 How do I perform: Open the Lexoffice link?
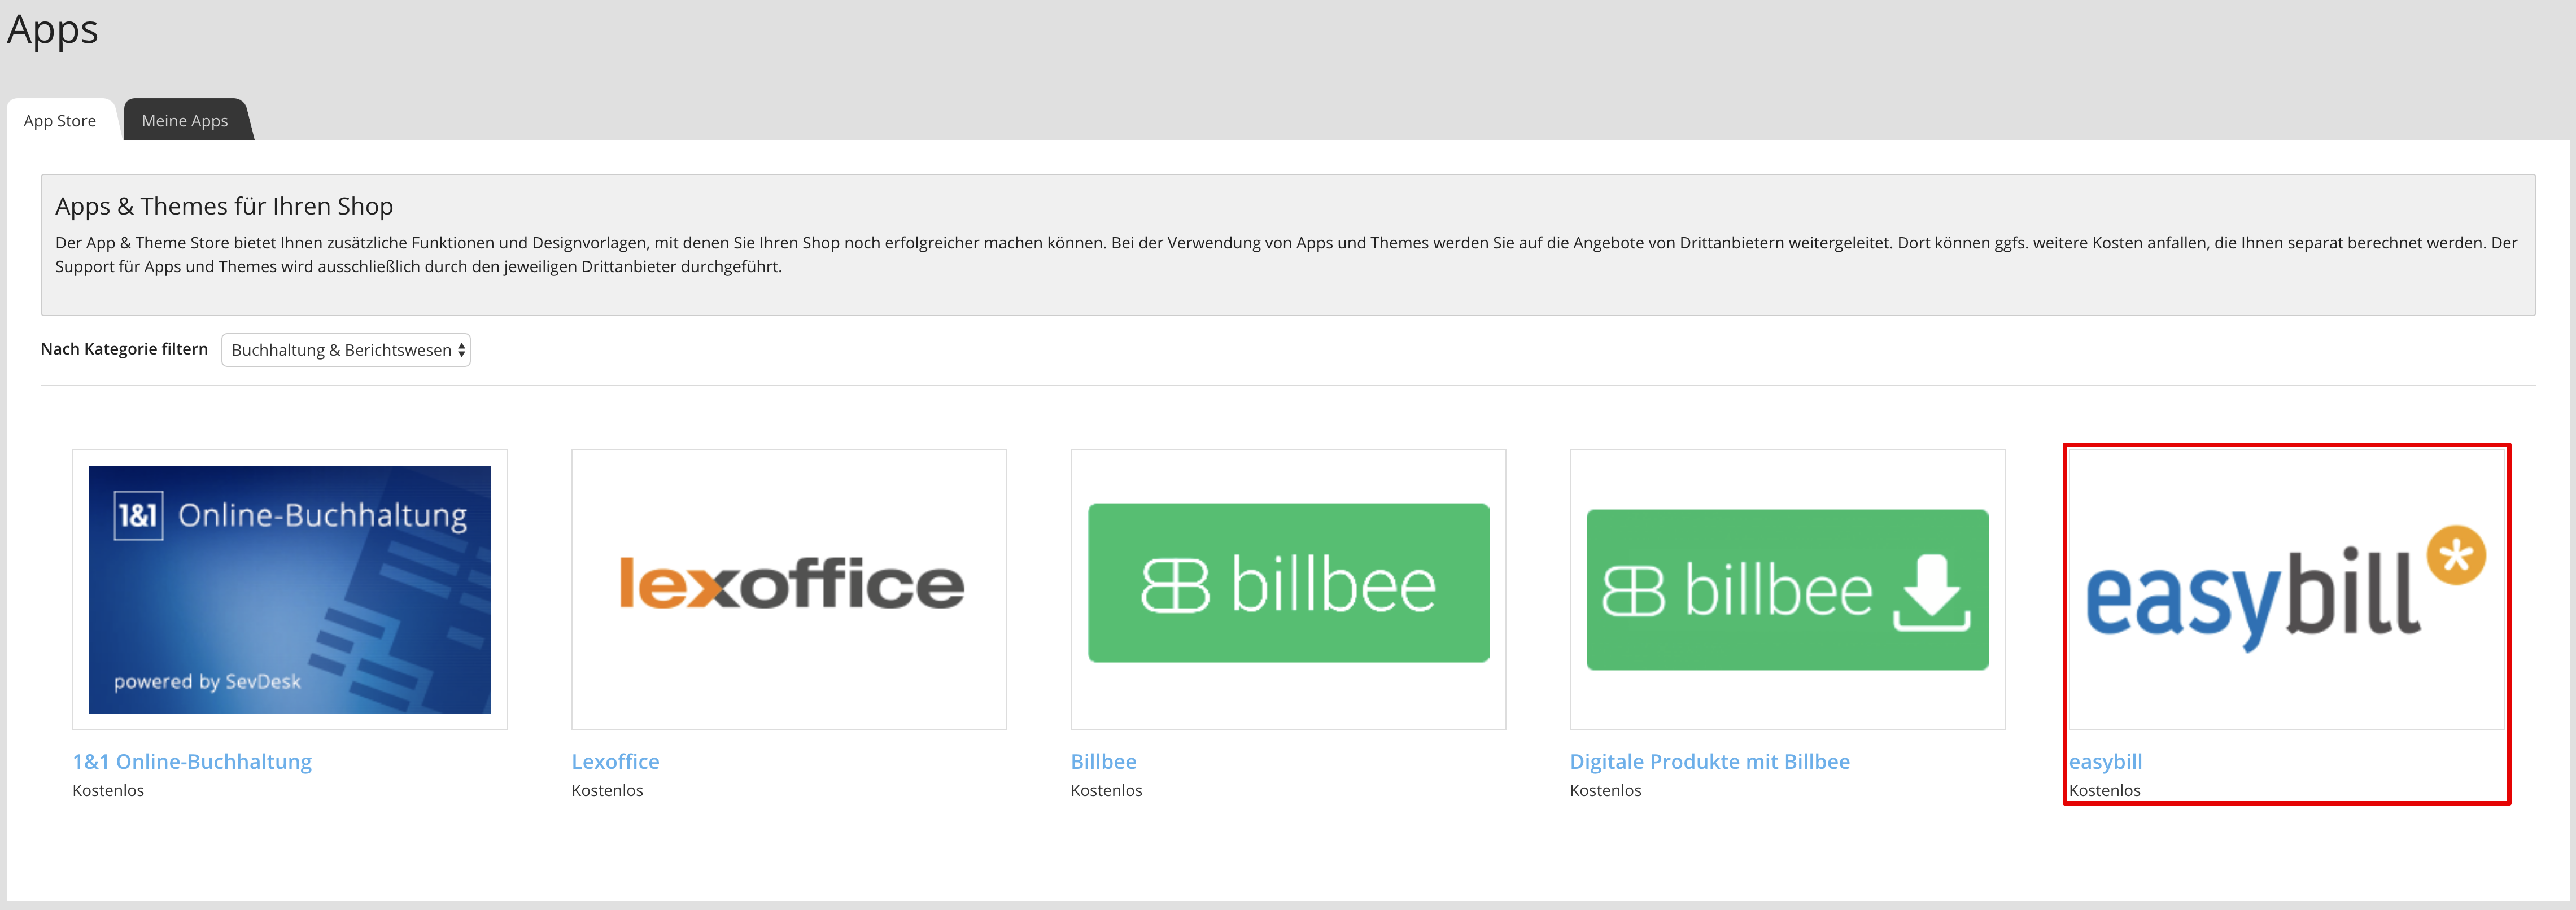coord(615,761)
